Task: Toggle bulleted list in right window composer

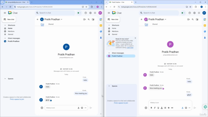Action: [x=165, y=108]
